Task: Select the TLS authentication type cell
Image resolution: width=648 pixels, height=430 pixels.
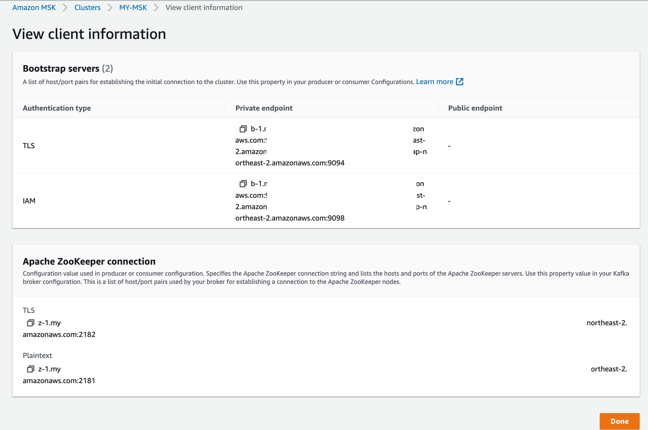Action: click(29, 146)
